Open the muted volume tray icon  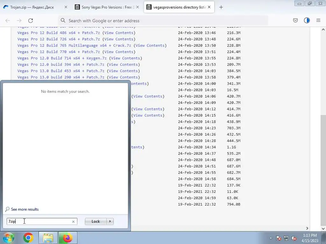[294, 238]
